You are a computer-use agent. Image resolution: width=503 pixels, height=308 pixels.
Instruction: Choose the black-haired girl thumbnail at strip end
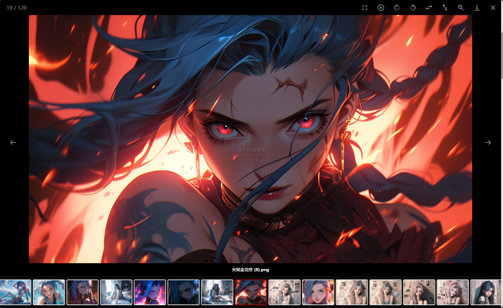pyautogui.click(x=486, y=292)
